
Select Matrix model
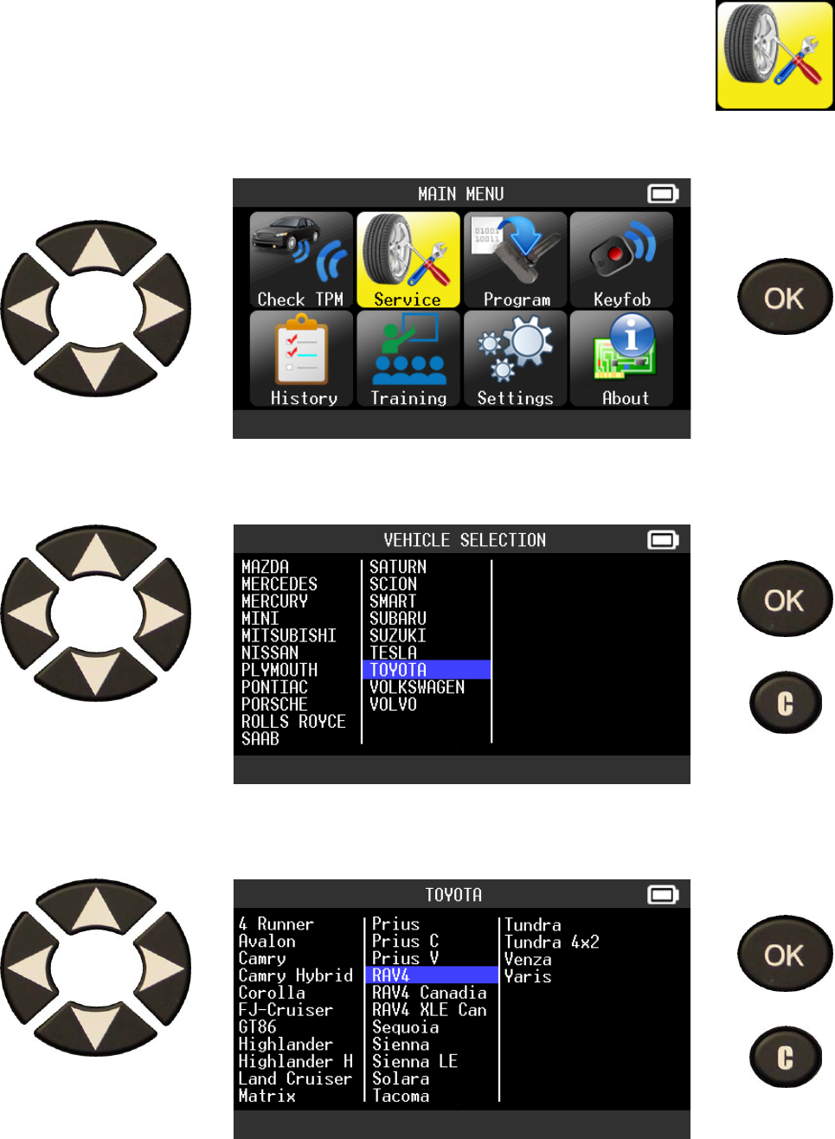[267, 1096]
